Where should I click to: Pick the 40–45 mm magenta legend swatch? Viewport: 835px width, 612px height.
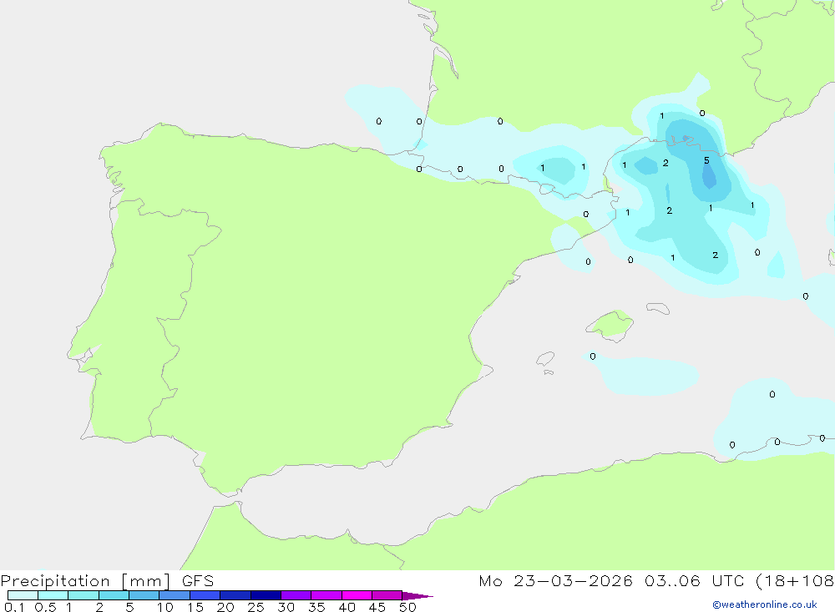(x=357, y=595)
